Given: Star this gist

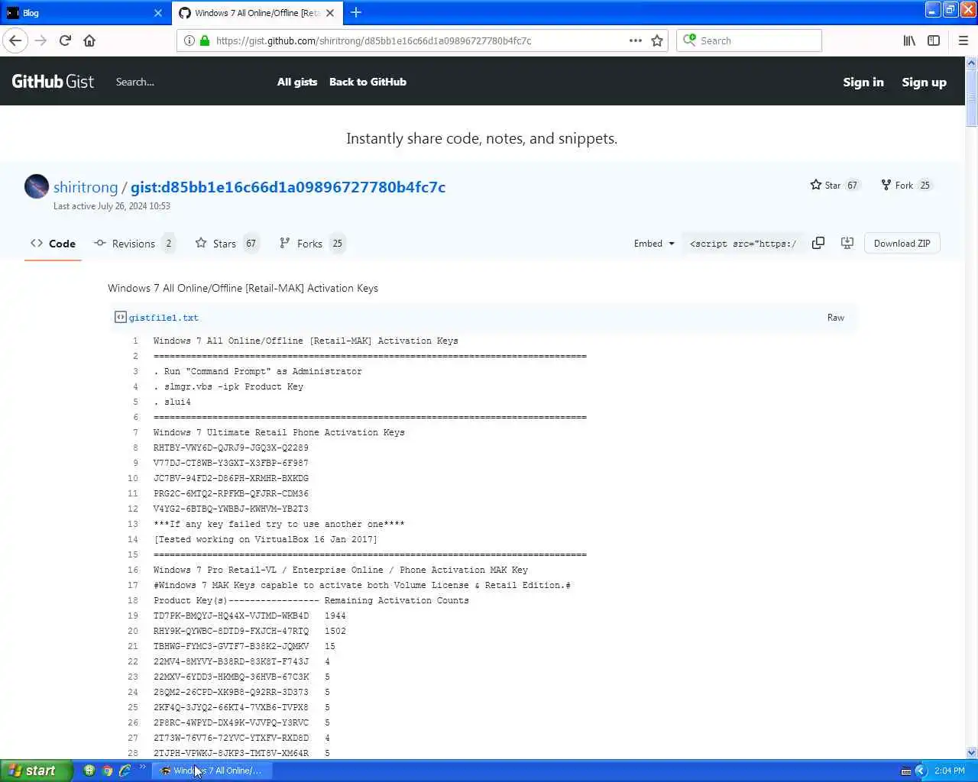Looking at the screenshot, I should tap(825, 185).
